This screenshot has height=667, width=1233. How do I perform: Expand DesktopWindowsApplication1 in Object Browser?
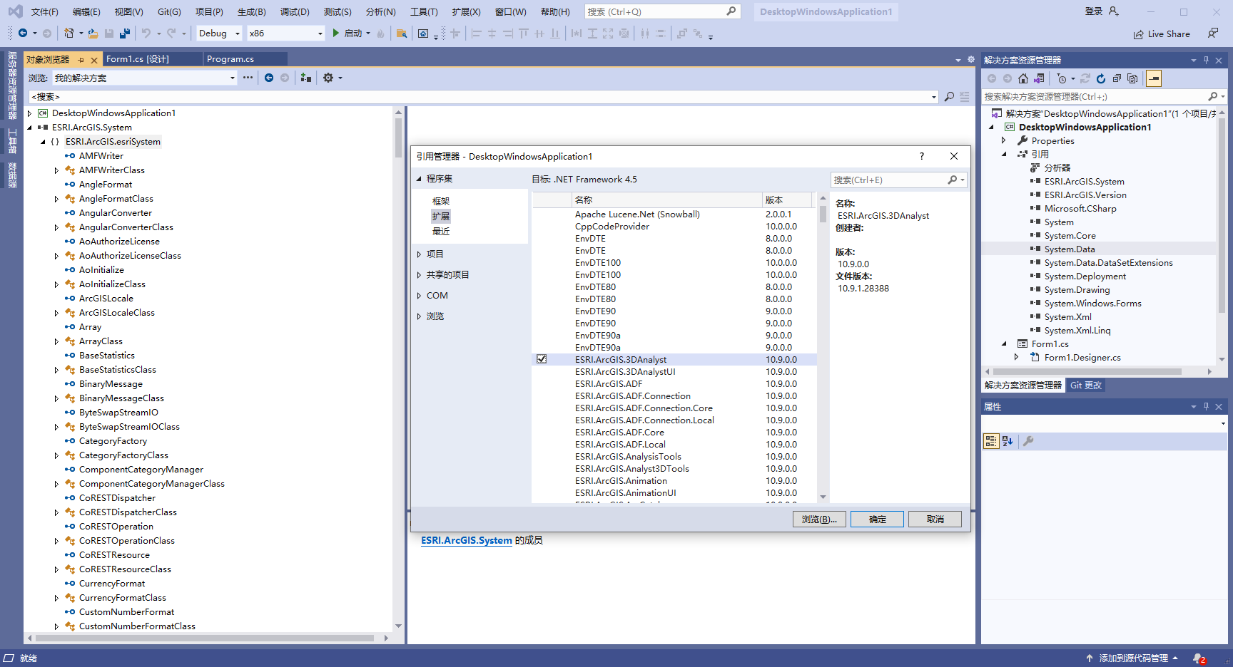[x=29, y=113]
